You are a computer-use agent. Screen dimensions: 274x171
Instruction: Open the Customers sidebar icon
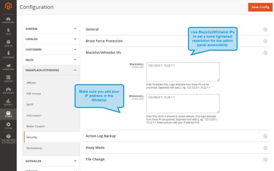pos(8,55)
